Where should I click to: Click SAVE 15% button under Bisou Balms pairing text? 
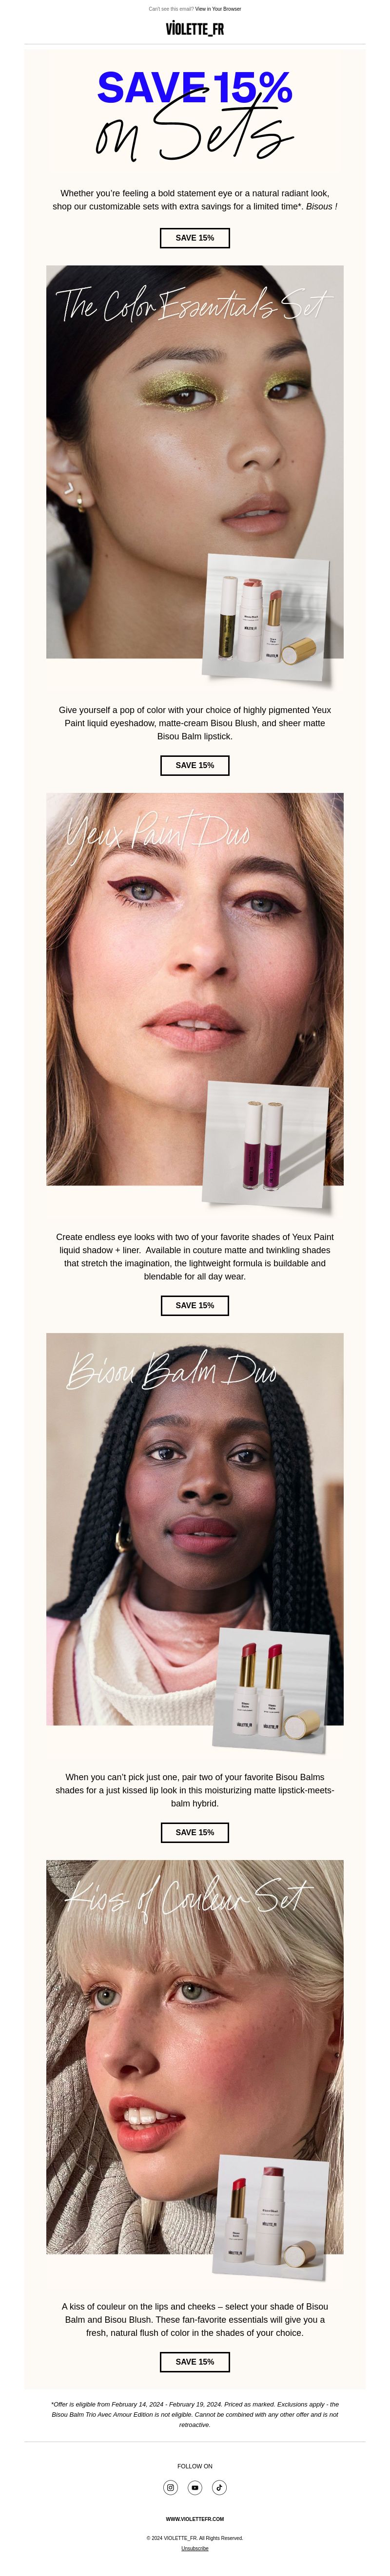click(195, 1832)
